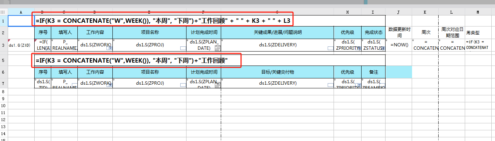
Task: Select the 项目名称 header cell in row 6
Action: 149,72
